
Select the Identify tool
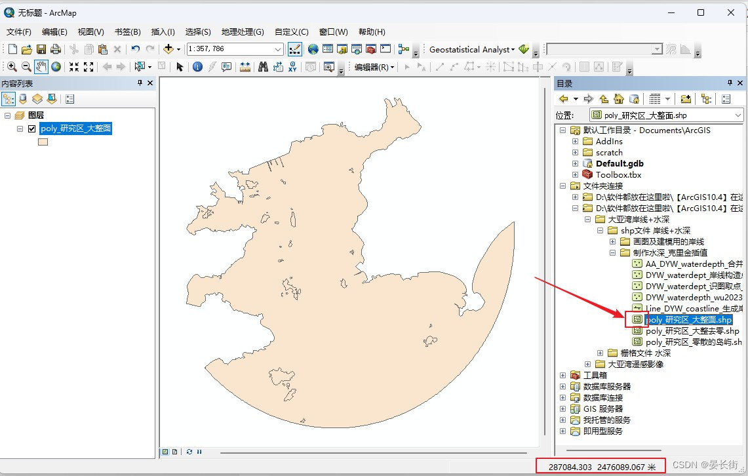[x=197, y=67]
